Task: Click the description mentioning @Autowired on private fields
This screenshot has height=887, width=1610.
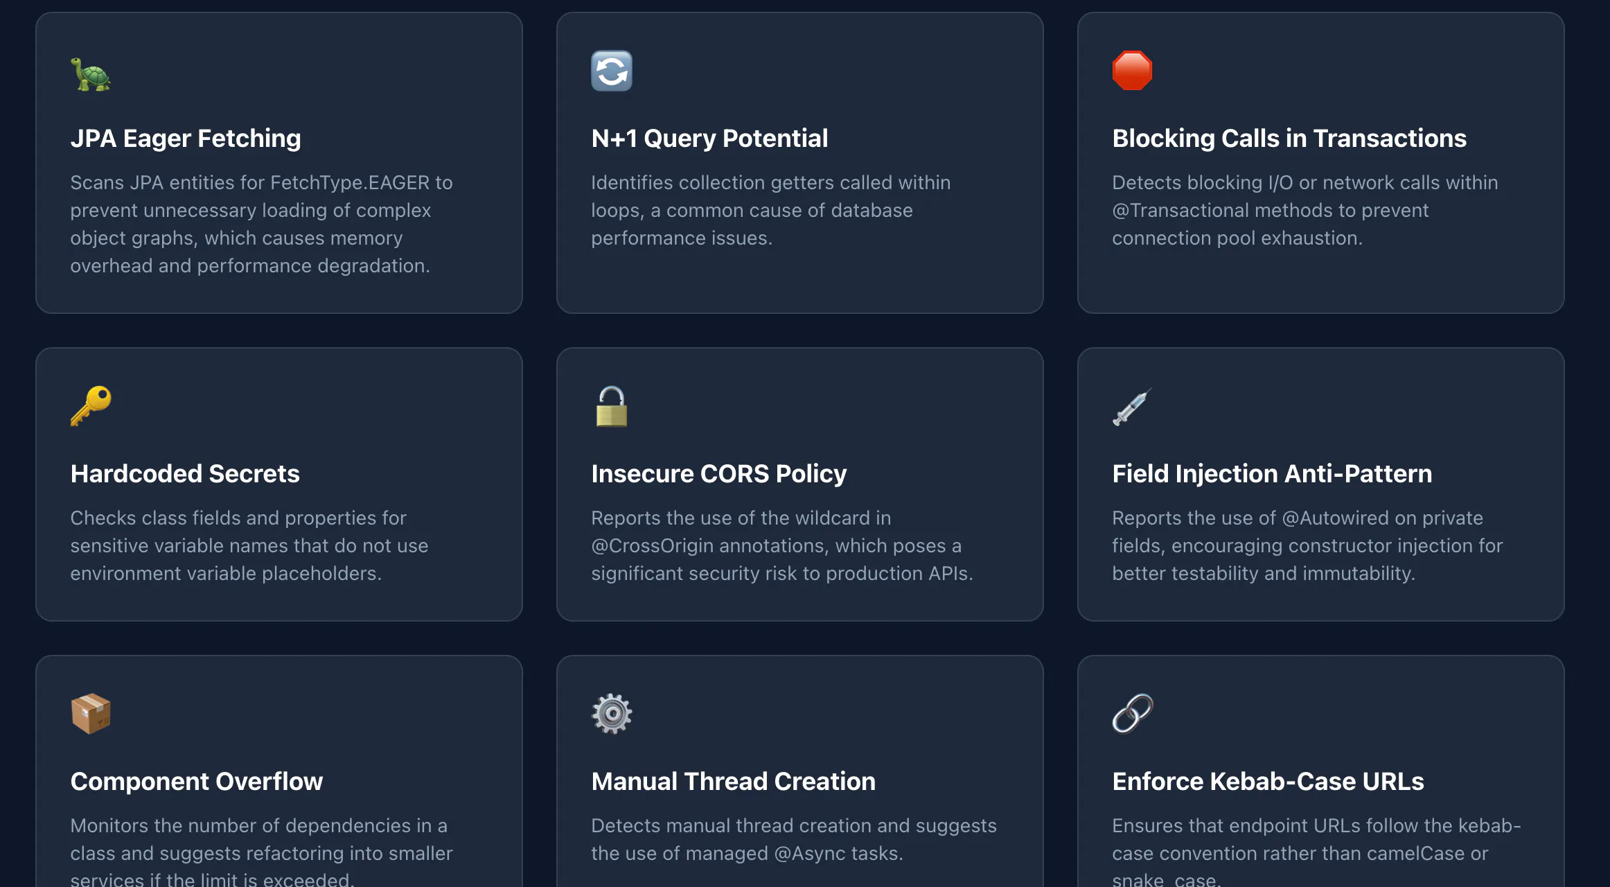Action: [1307, 545]
